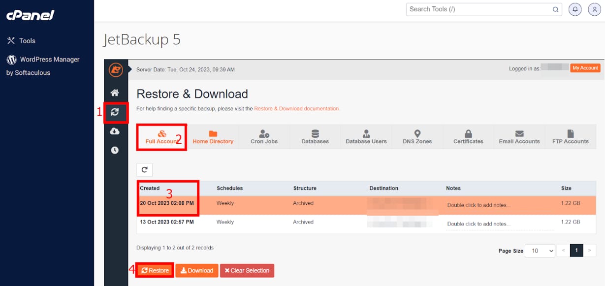Open the Database Users tab
605x286 pixels.
point(366,137)
